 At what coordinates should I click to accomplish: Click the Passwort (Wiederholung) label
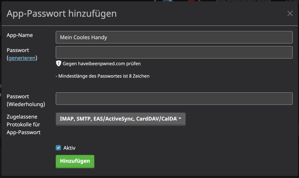(26, 100)
